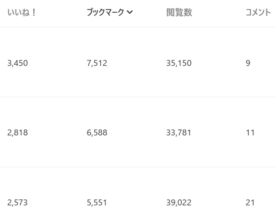Click the ブックマーク column header label
The height and width of the screenshot is (219, 276).
coord(105,13)
